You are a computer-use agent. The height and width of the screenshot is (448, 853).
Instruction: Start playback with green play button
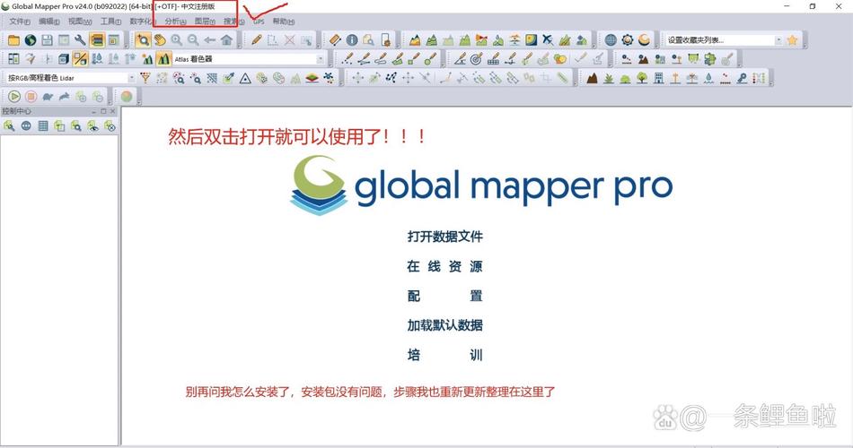tap(14, 97)
